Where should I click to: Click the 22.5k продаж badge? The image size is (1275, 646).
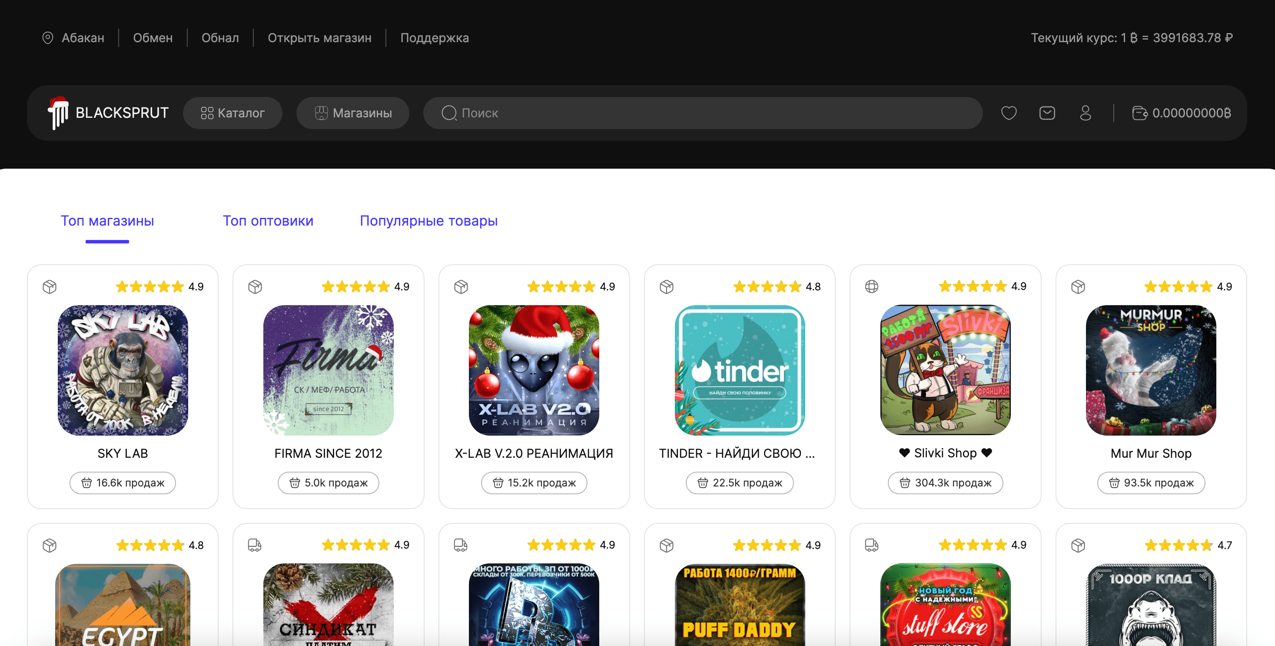pos(740,483)
